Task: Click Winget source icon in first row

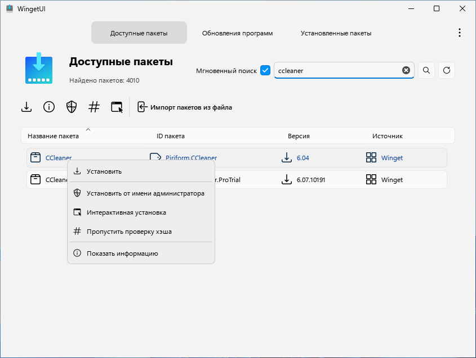Action: pyautogui.click(x=371, y=157)
